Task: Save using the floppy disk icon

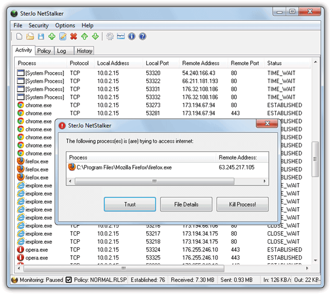Action: click(41, 36)
